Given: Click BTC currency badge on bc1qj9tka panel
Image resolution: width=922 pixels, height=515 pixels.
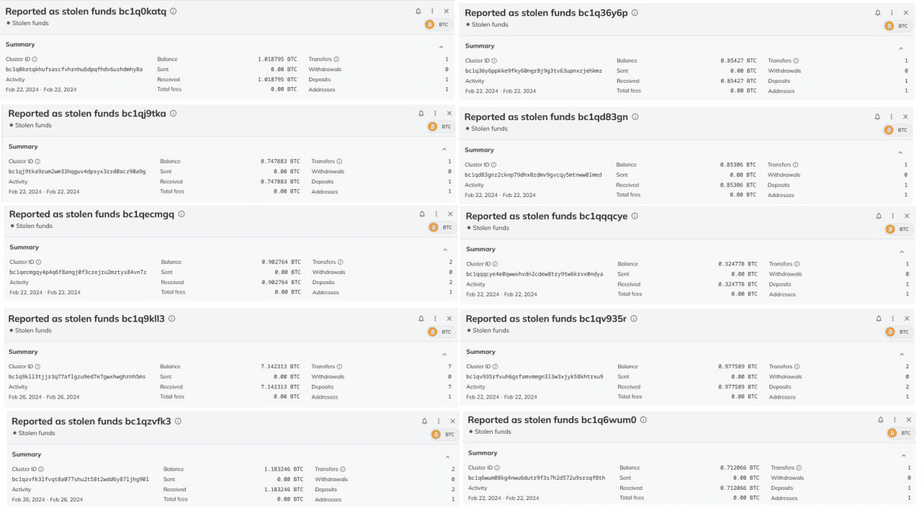Looking at the screenshot, I should coord(441,127).
